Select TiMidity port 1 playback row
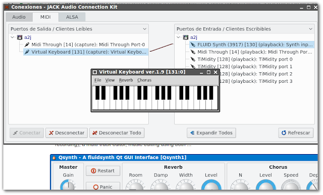 click(252, 67)
